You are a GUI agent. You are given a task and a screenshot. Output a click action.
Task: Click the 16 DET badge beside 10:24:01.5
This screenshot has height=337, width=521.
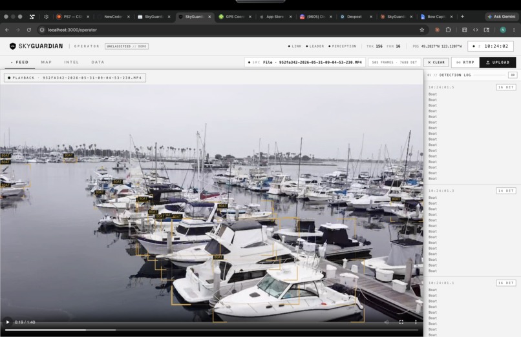coord(505,87)
